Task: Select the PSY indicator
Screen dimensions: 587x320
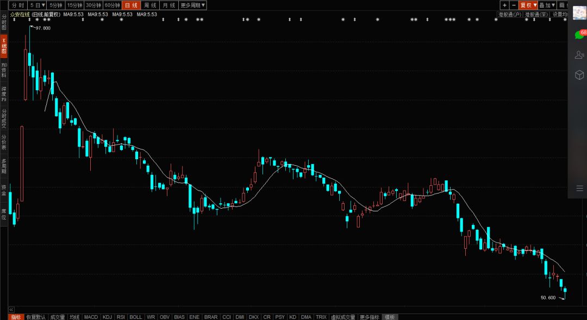Action: (x=280, y=317)
